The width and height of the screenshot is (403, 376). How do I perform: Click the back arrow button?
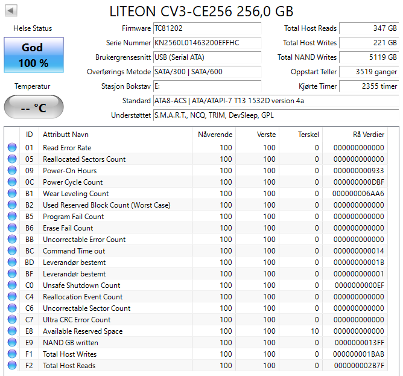11,11
